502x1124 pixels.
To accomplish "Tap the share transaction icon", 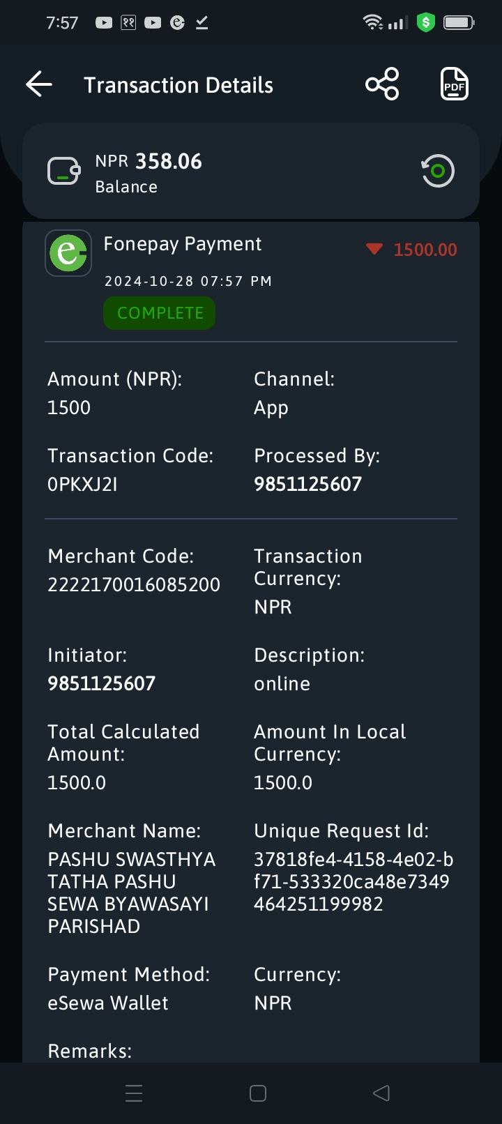I will tap(382, 84).
